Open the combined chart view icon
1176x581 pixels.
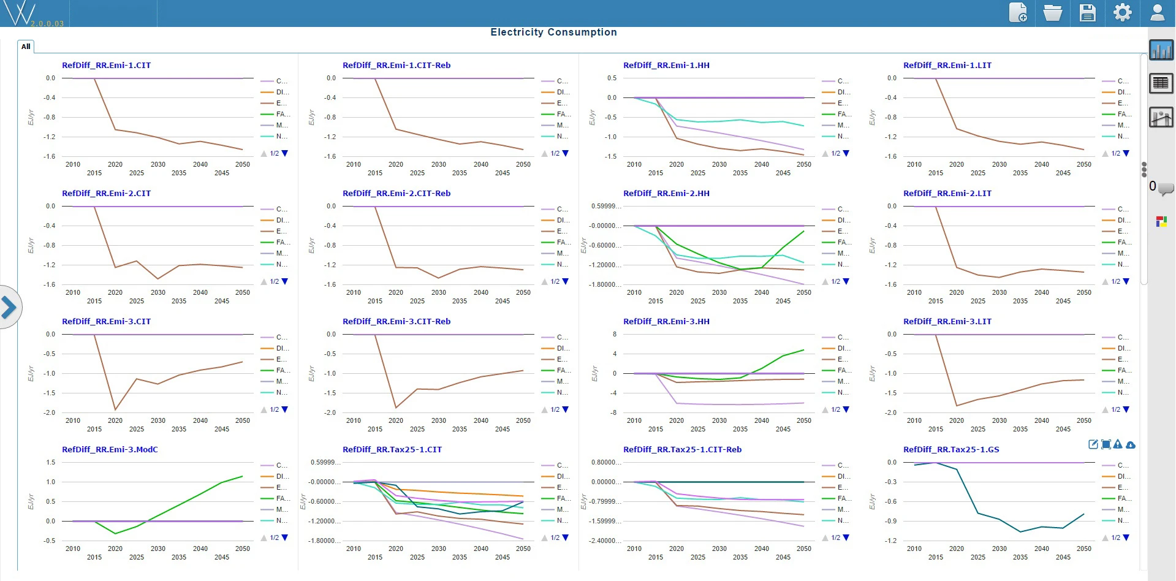[x=1161, y=116]
